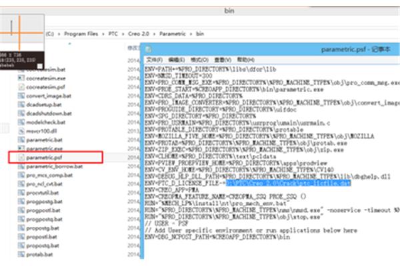Select the pro_mcs_comp.bat file icon
This screenshot has height=266, width=400.
point(21,175)
